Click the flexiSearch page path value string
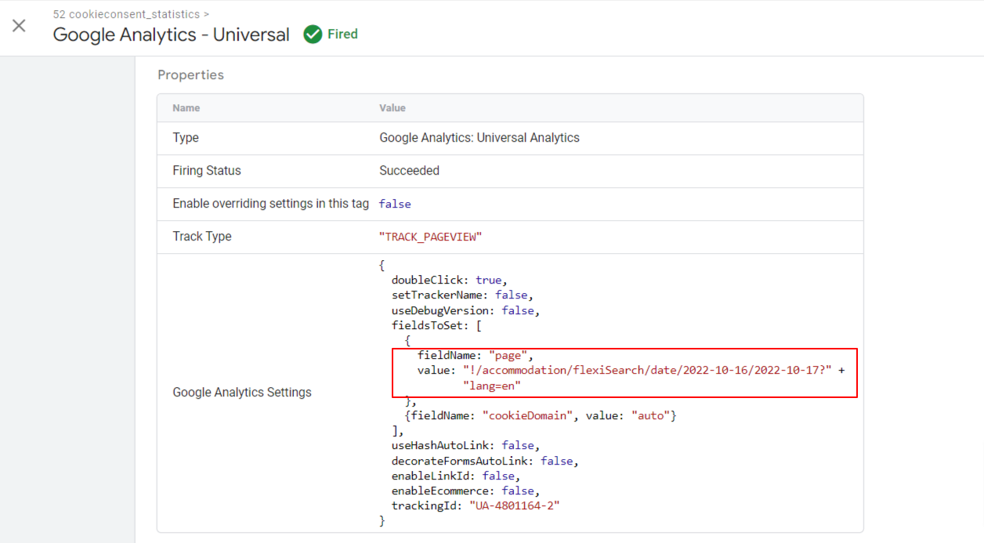This screenshot has width=984, height=543. click(x=647, y=370)
